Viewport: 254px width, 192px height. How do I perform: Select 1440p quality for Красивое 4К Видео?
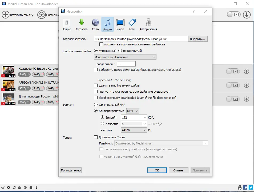pyautogui.click(x=38, y=74)
